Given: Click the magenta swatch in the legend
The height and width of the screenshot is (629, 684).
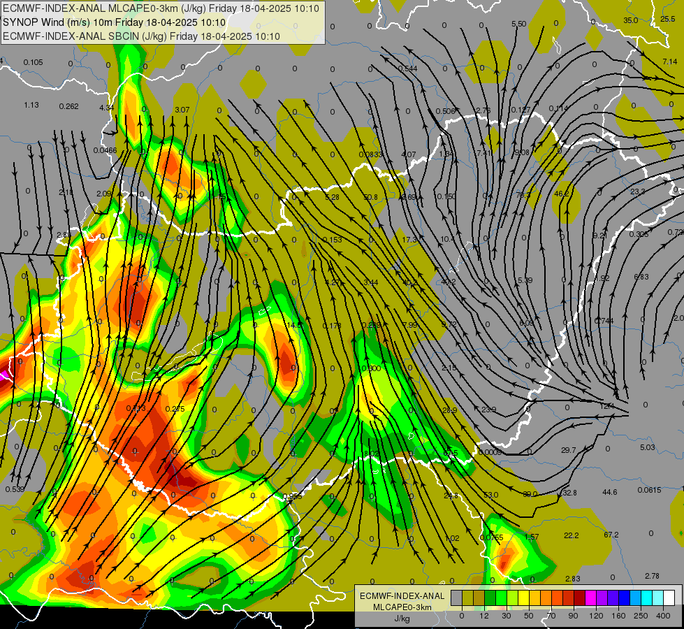Looking at the screenshot, I should pyautogui.click(x=590, y=598).
